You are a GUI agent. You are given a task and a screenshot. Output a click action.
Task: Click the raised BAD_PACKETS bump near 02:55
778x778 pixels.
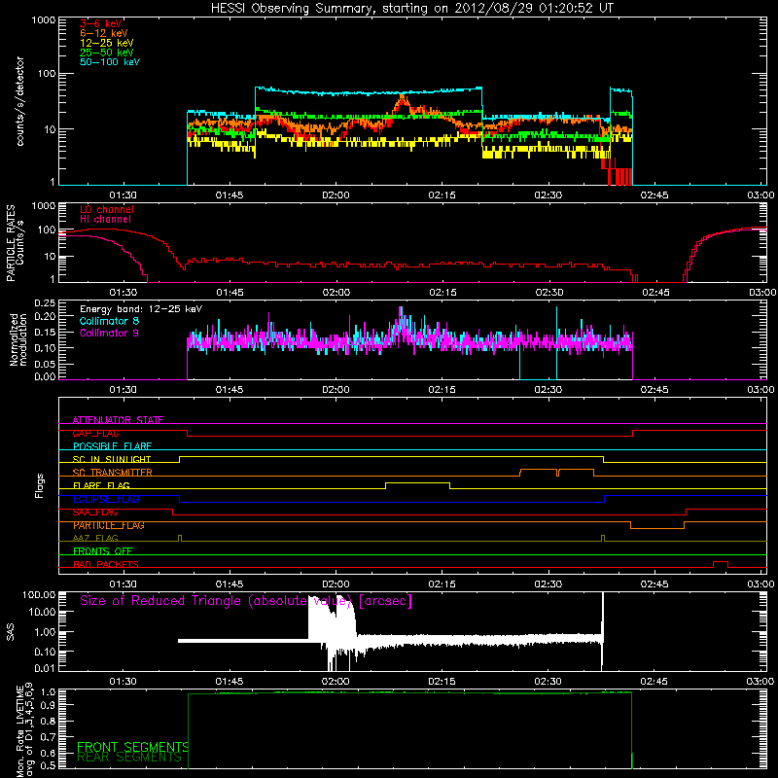pyautogui.click(x=721, y=562)
